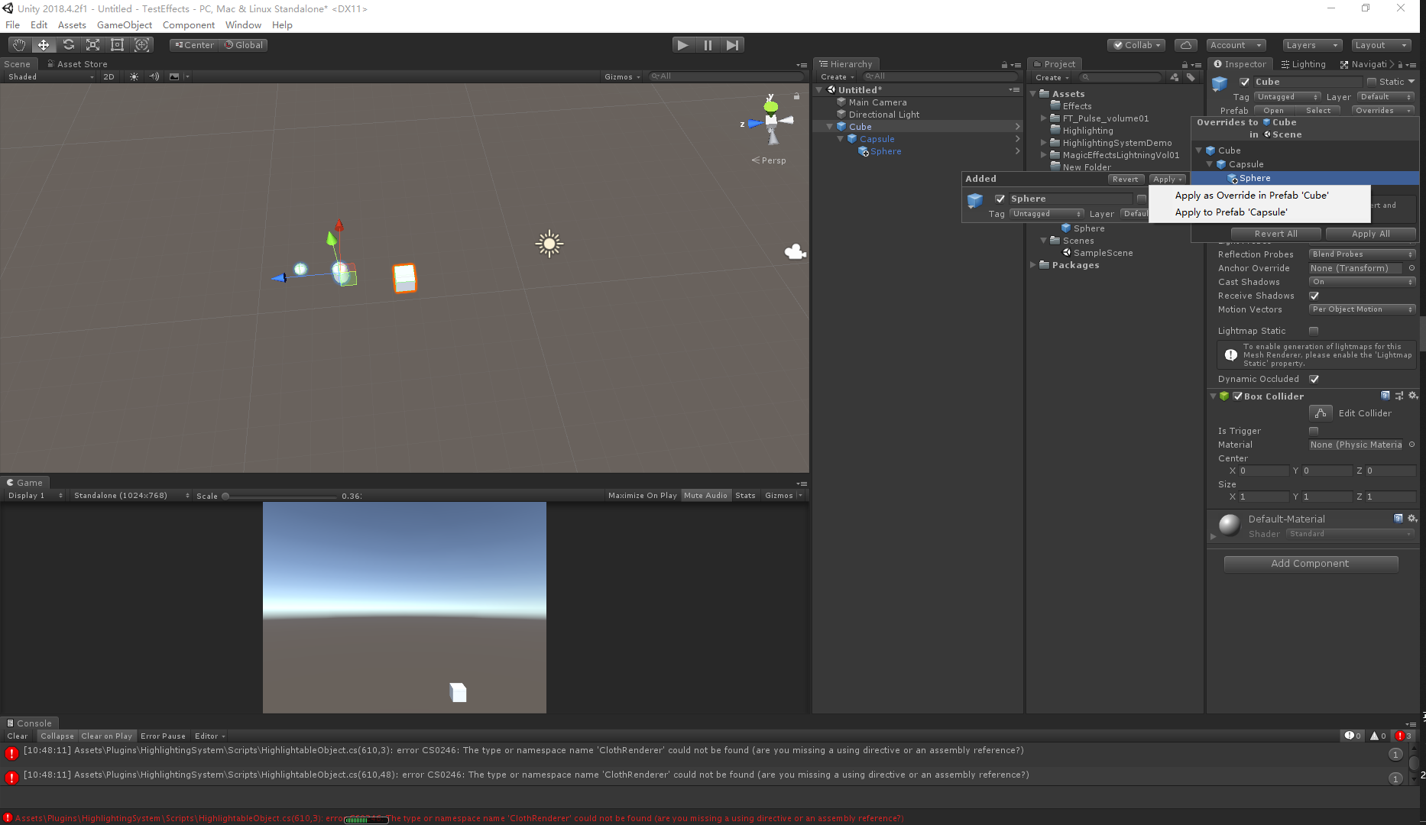Select the Move tool
The image size is (1426, 825).
pyautogui.click(x=44, y=44)
